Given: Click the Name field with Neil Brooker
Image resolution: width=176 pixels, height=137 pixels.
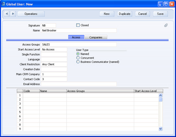Looking at the screenshot, I should (x=79, y=30).
